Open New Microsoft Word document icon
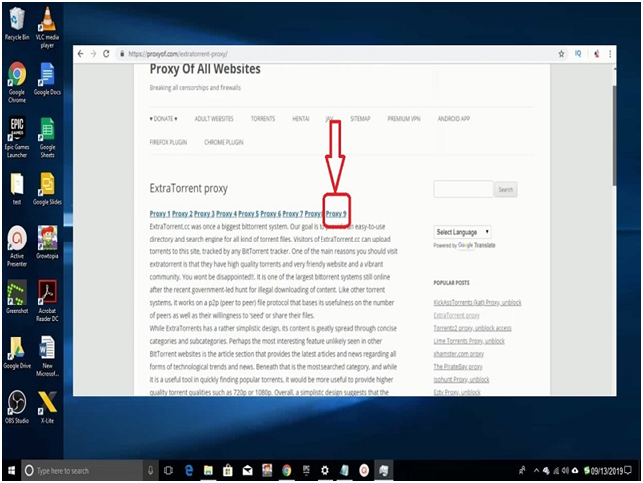This screenshot has width=643, height=483. 47,356
